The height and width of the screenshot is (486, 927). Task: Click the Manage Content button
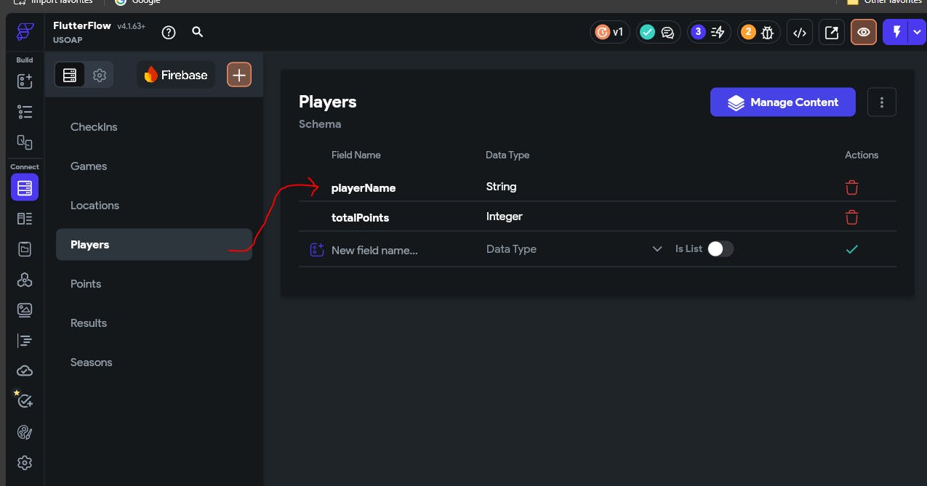coord(782,102)
